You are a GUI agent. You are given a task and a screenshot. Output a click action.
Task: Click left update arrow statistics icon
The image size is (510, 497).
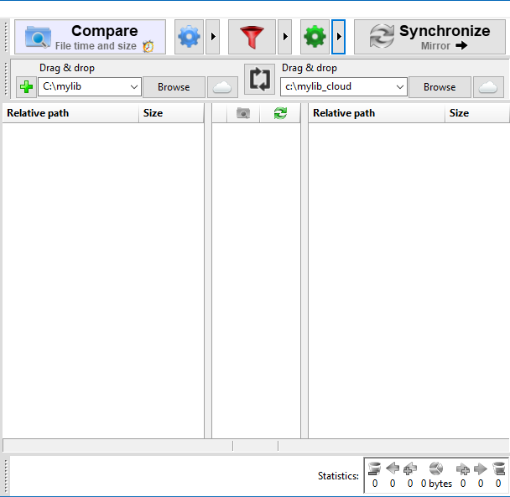click(393, 469)
